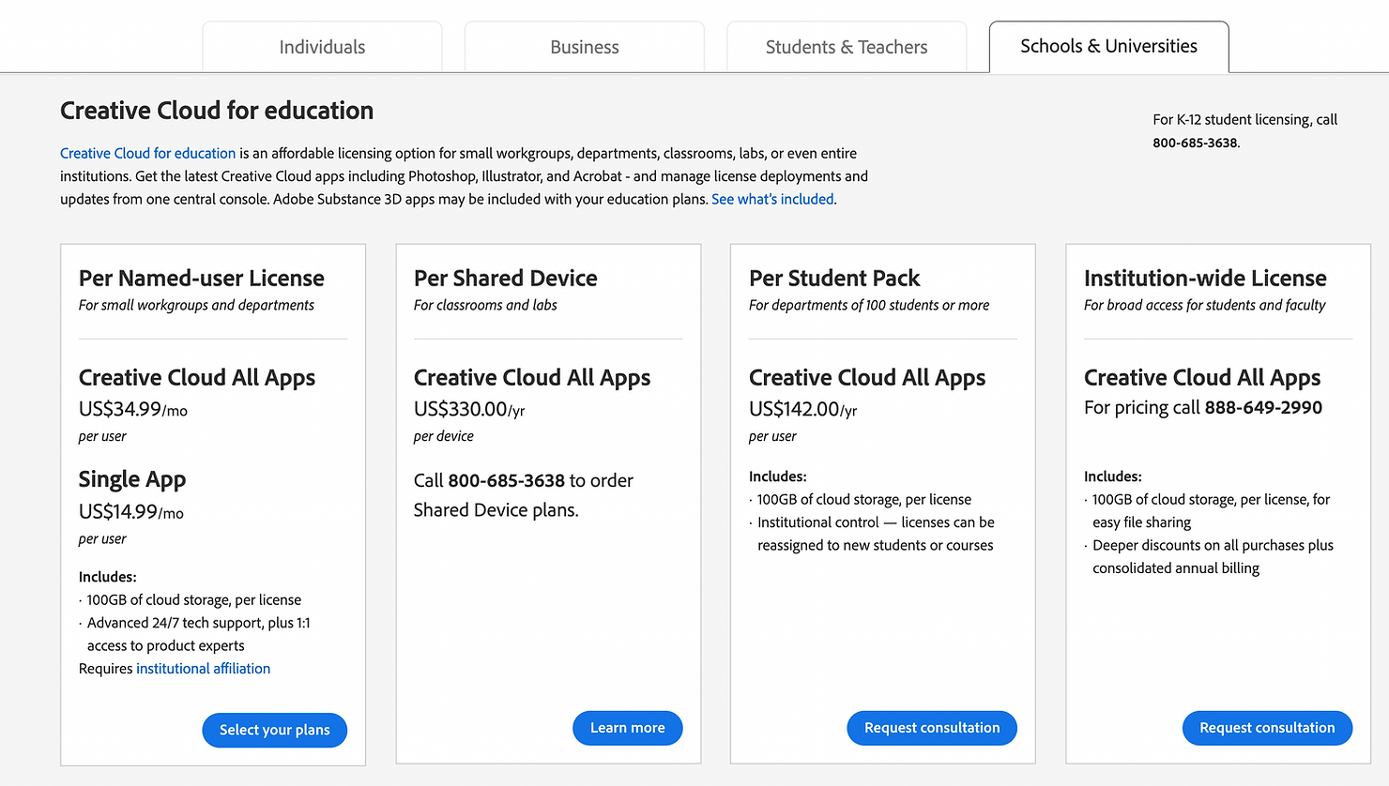Open the institutional affiliation link
Image resolution: width=1389 pixels, height=786 pixels.
[203, 669]
